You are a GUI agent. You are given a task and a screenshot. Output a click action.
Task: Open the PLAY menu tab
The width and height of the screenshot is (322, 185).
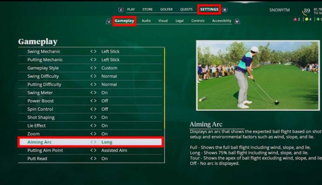[131, 10]
